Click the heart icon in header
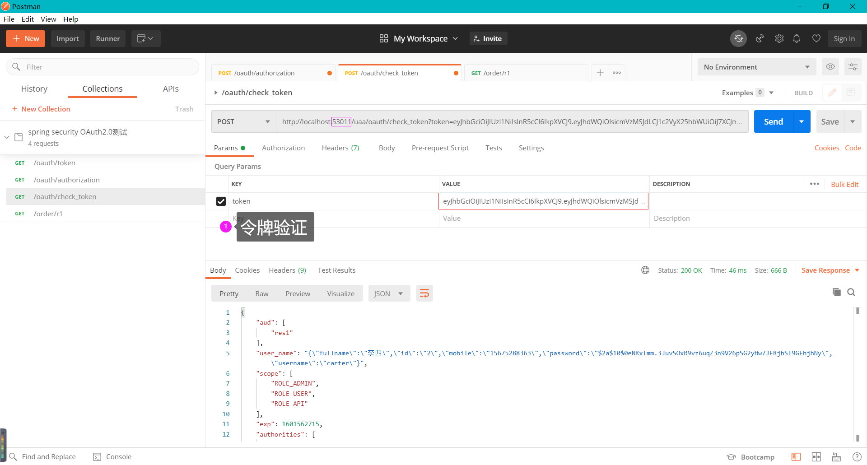Screen dimensions: 867x465 pos(816,39)
